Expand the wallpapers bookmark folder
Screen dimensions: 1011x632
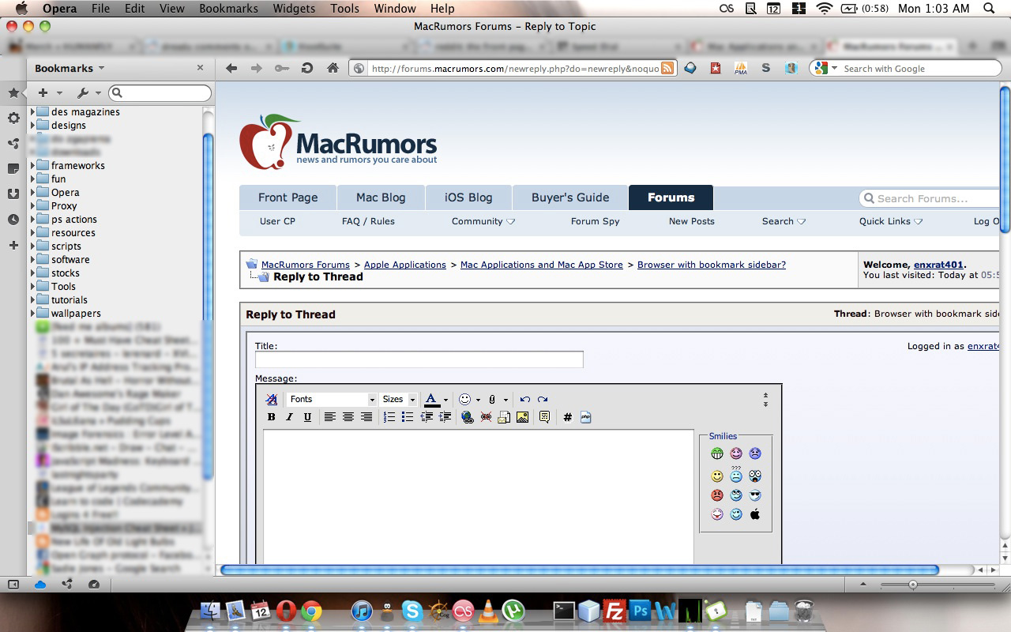(33, 313)
